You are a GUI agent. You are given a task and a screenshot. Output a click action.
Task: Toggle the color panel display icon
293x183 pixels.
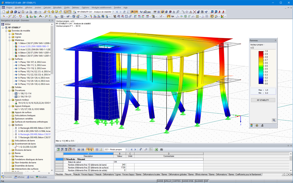(x=212, y=16)
